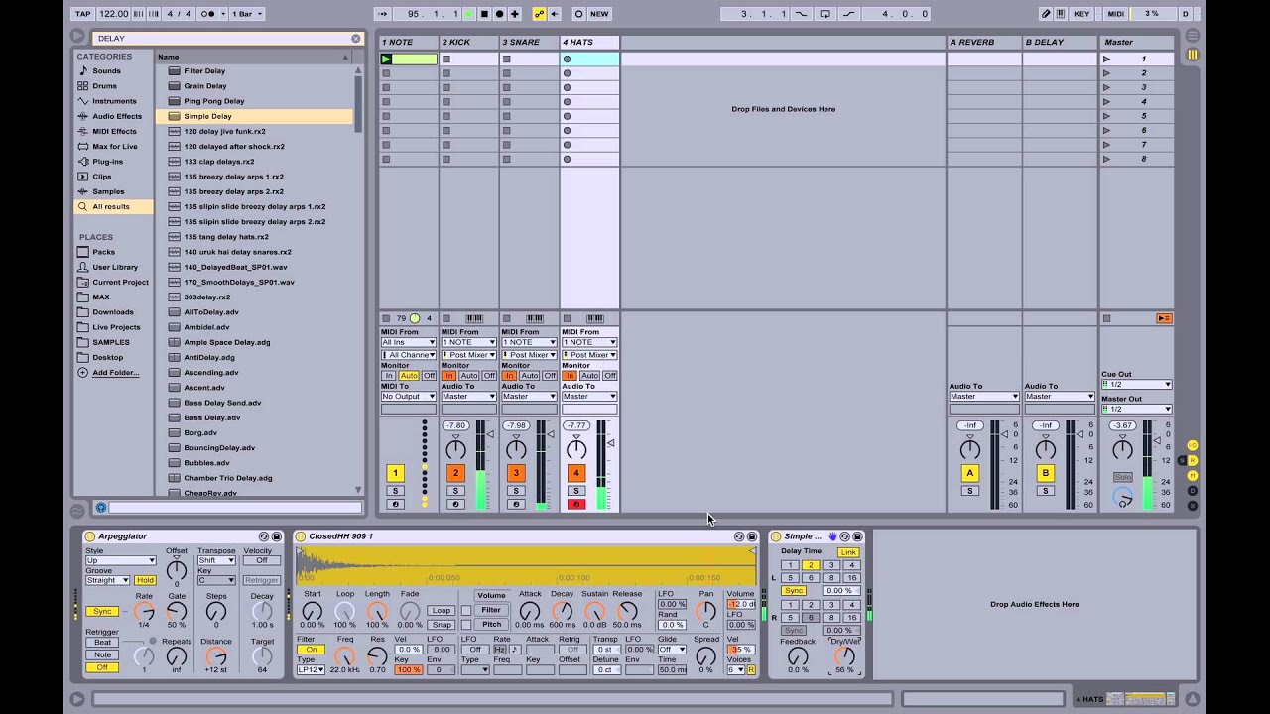Image resolution: width=1270 pixels, height=714 pixels.
Task: Open Post Mixer dropdown on 3 SNARE
Action: tap(529, 354)
